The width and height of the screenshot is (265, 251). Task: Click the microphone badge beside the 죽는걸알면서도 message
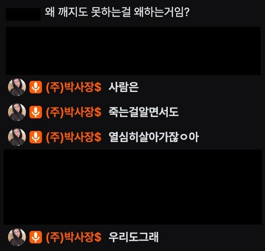(36, 112)
